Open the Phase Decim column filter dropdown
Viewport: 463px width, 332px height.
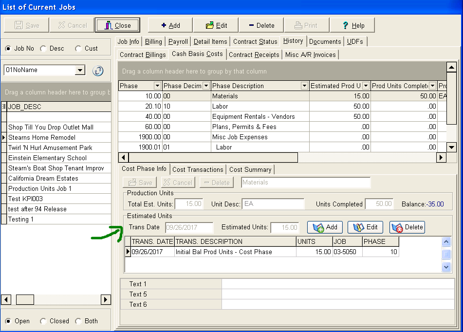tap(206, 86)
